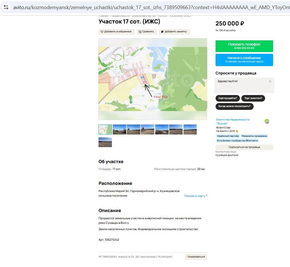The height and width of the screenshot is (267, 290).
Task: Show the seller's phone number
Action: point(244,46)
